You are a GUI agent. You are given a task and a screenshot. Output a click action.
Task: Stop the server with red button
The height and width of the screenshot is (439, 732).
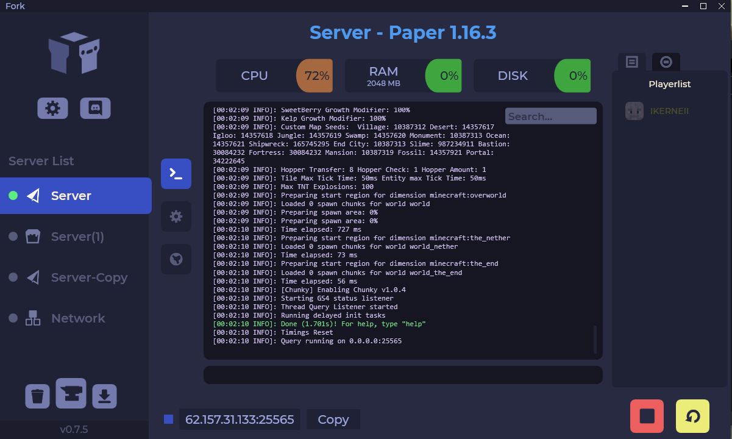pyautogui.click(x=647, y=416)
